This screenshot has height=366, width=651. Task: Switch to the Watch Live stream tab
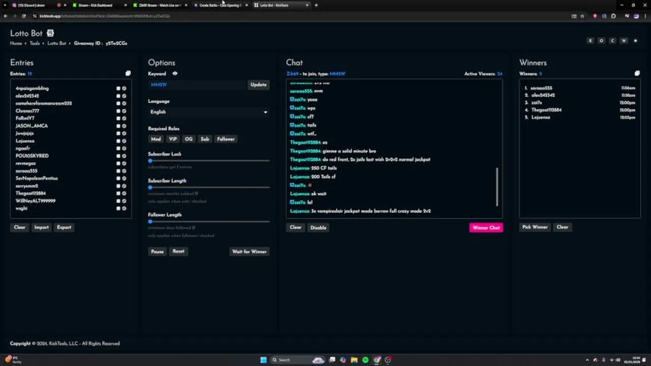pos(159,5)
